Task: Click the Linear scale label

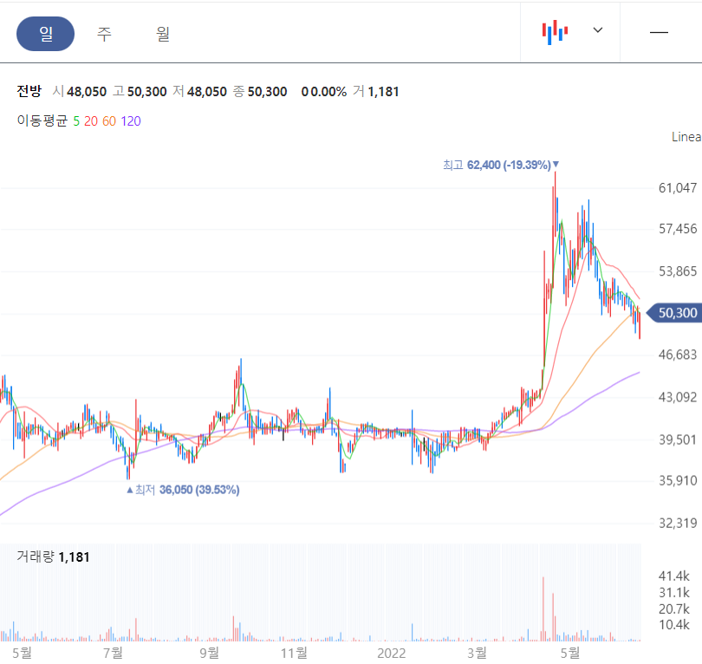Action: 686,137
